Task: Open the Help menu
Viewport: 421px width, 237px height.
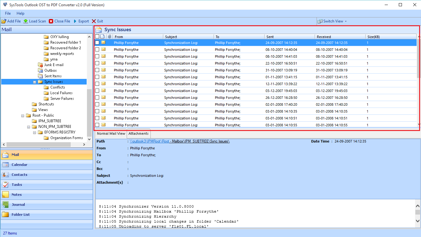Action: click(20, 13)
